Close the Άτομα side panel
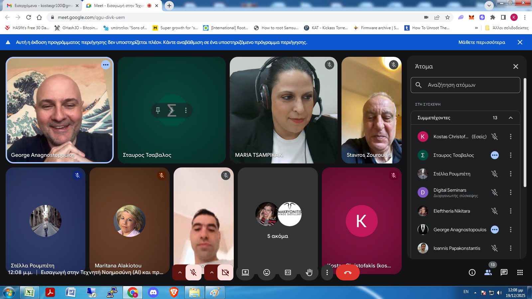 point(515,66)
